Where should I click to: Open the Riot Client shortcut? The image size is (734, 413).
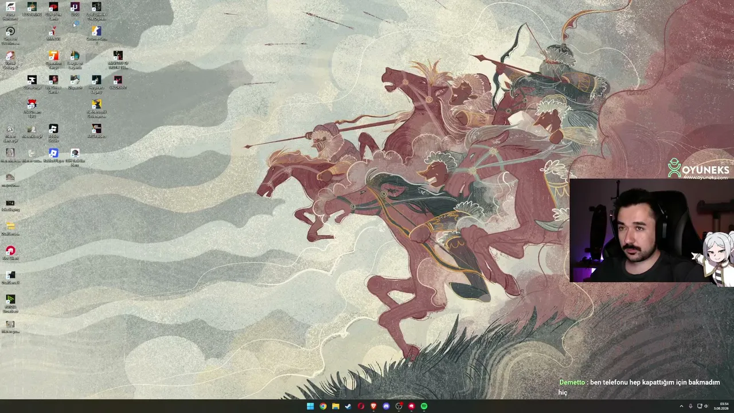10,254
